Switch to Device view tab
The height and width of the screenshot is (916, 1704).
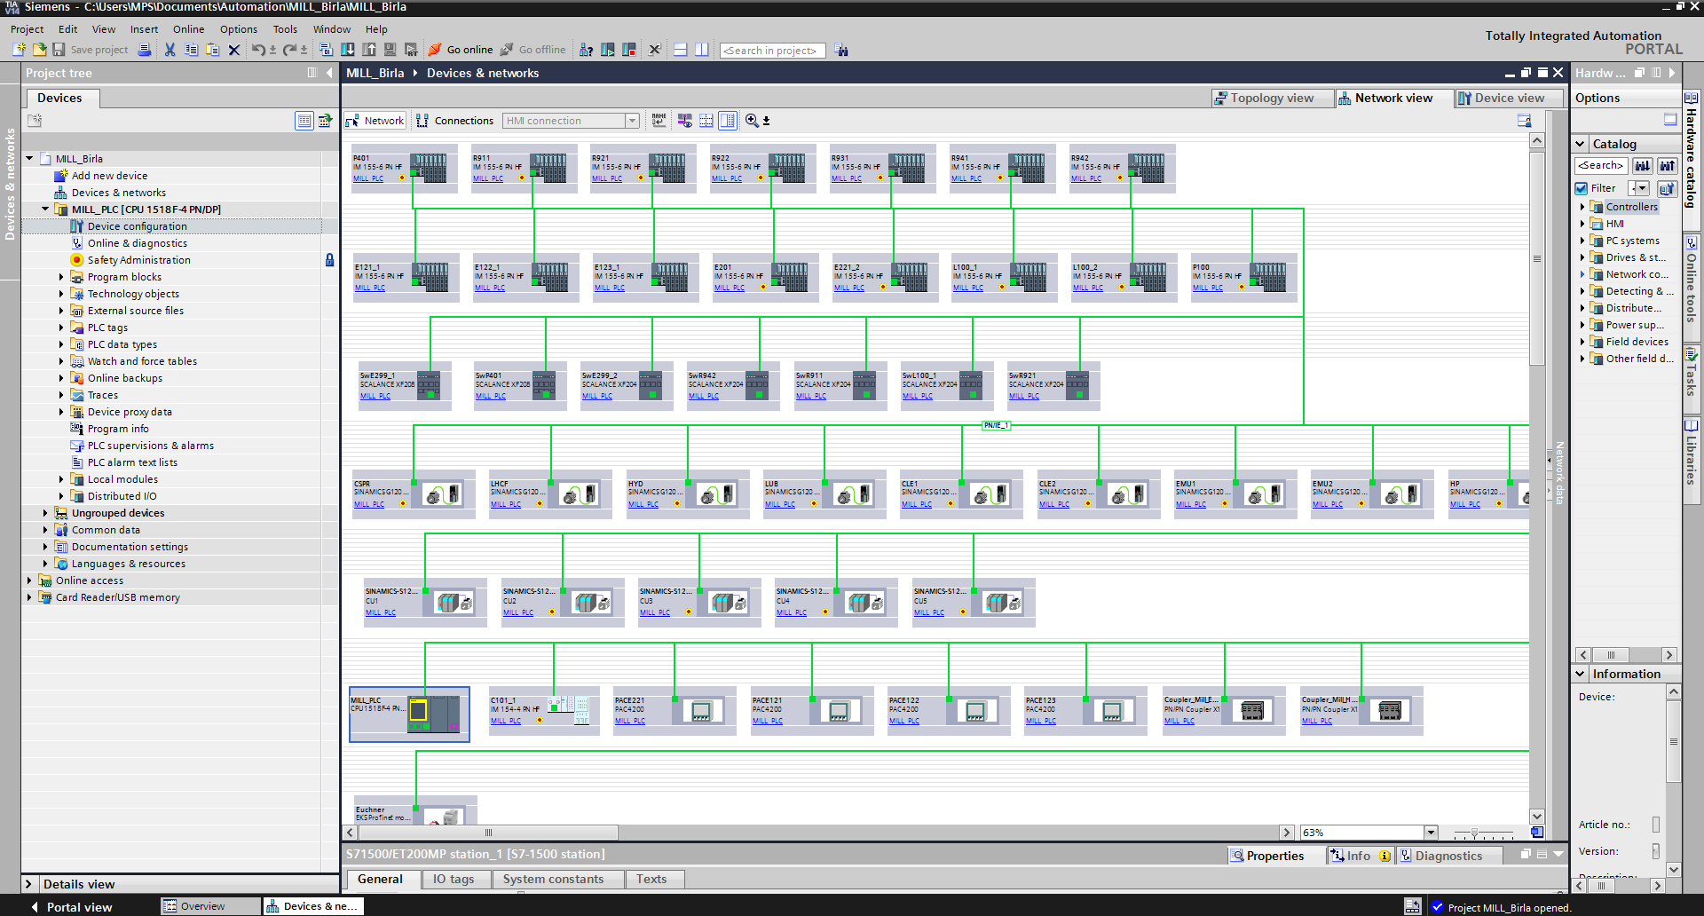coord(1508,98)
